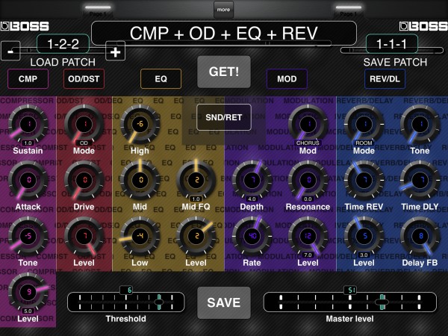
Task: Click the Delay FB knob
Action: [420, 236]
